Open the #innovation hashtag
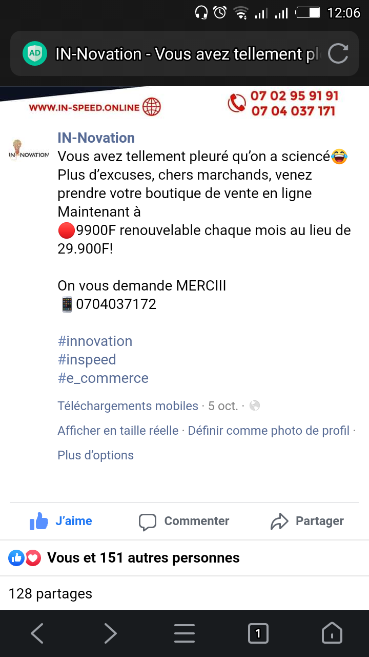Image resolution: width=369 pixels, height=657 pixels. (95, 341)
